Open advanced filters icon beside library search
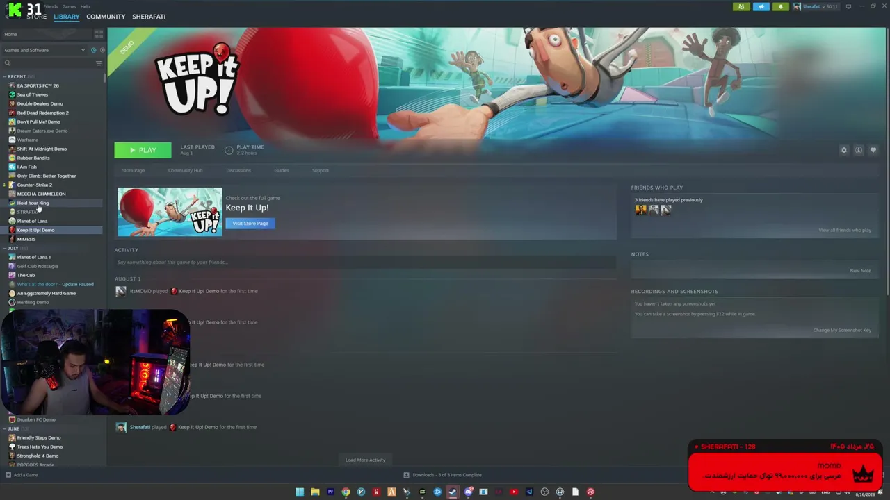This screenshot has width=890, height=500. click(99, 63)
